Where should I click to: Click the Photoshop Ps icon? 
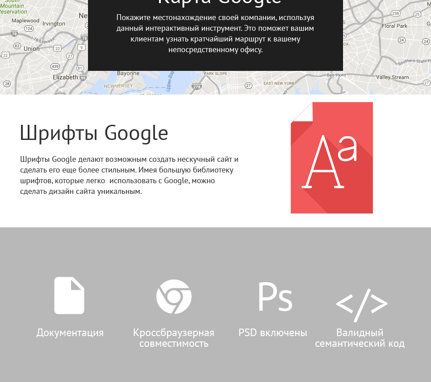(x=275, y=297)
